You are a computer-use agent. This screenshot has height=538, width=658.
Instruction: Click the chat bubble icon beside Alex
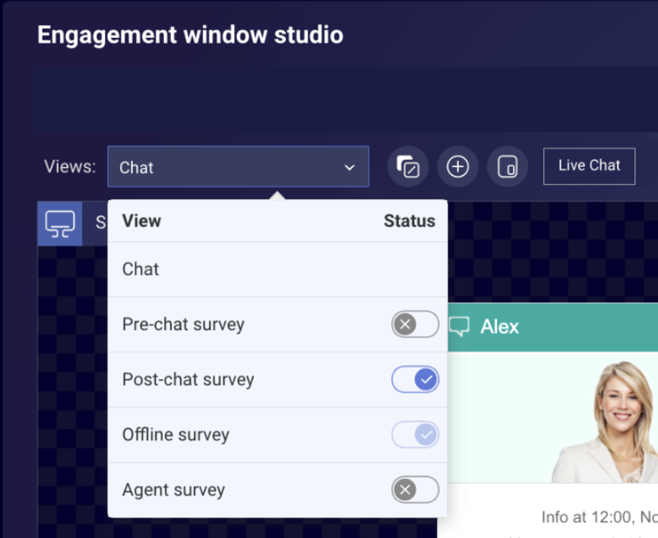pyautogui.click(x=459, y=327)
